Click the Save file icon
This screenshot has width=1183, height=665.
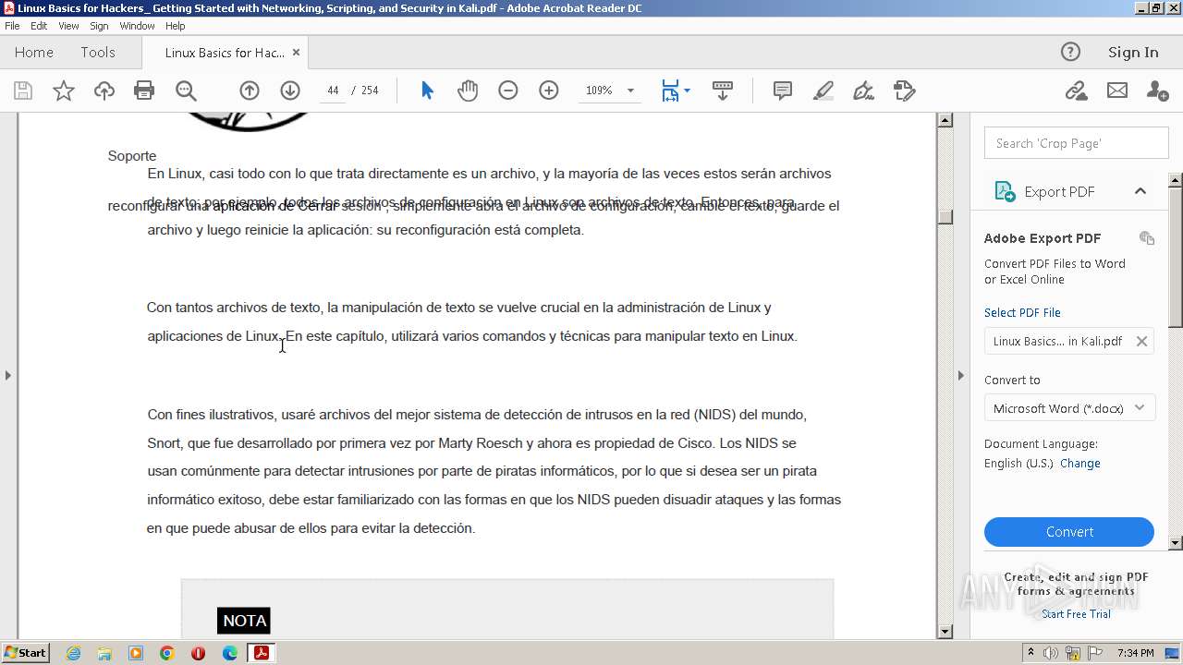(x=23, y=91)
